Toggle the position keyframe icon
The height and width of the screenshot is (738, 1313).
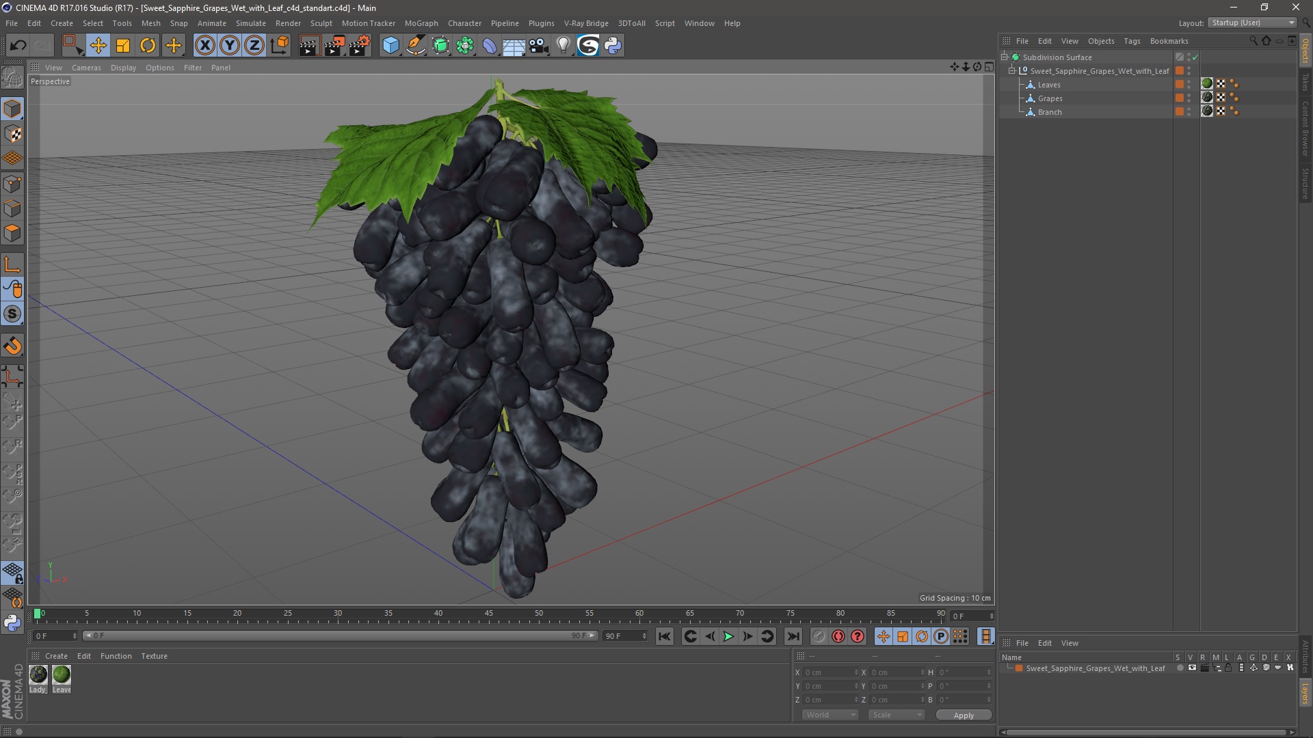click(x=883, y=636)
